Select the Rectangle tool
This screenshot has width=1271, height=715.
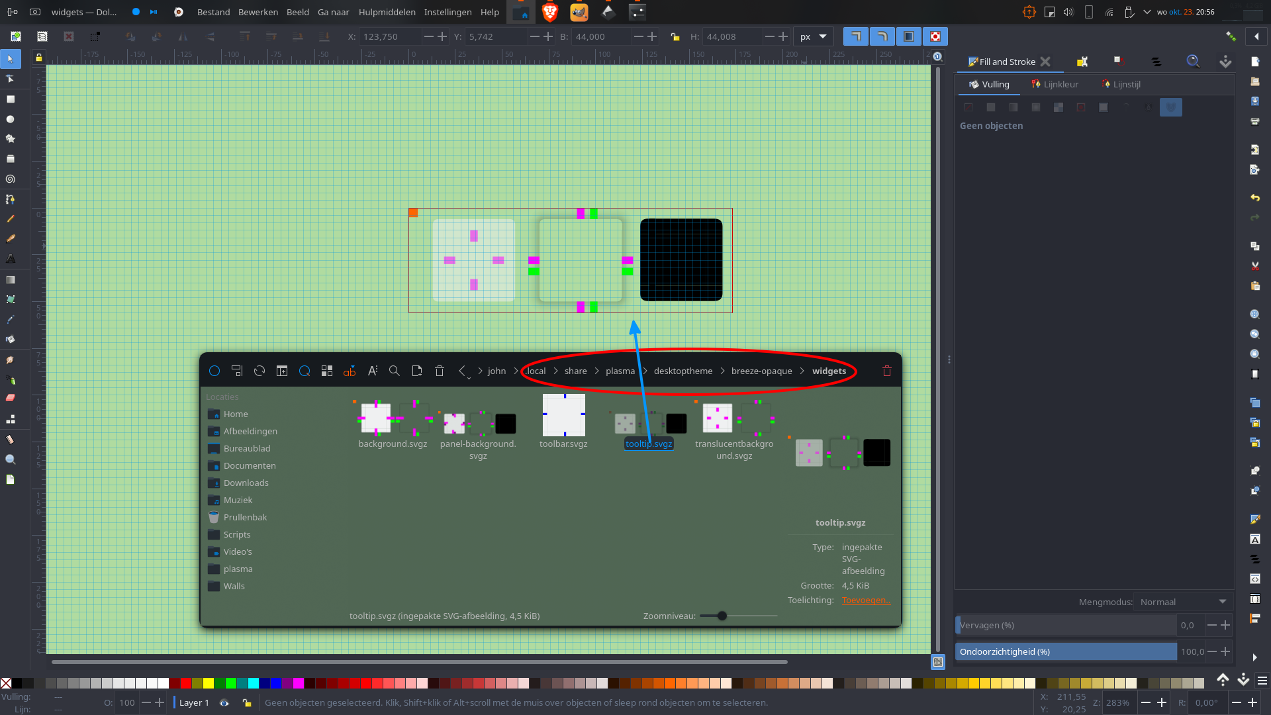[11, 99]
